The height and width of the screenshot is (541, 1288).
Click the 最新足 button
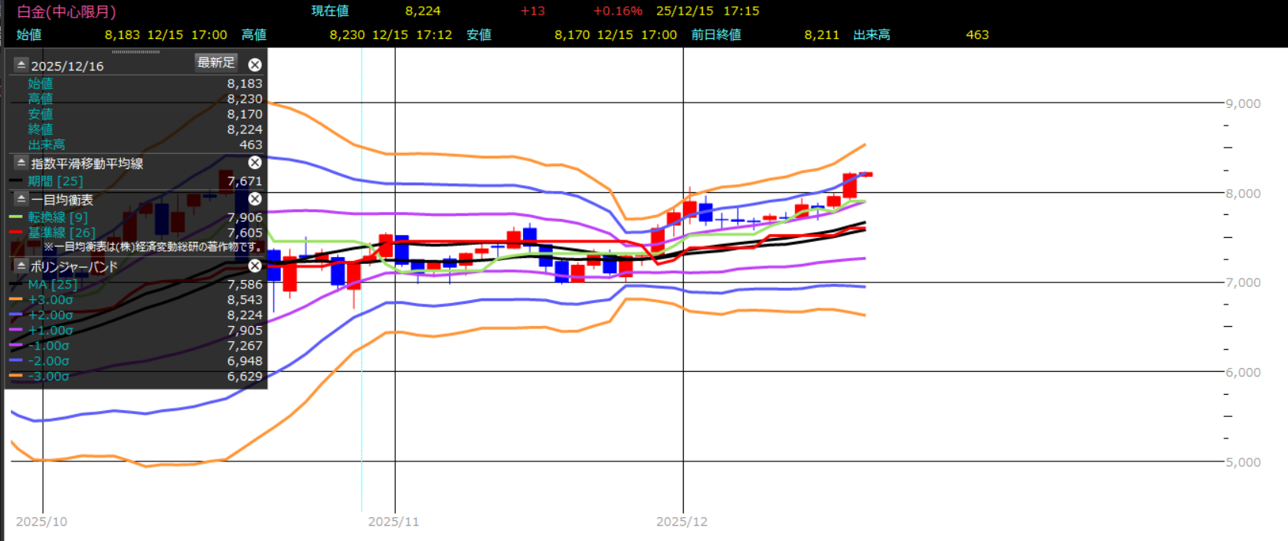[x=216, y=63]
